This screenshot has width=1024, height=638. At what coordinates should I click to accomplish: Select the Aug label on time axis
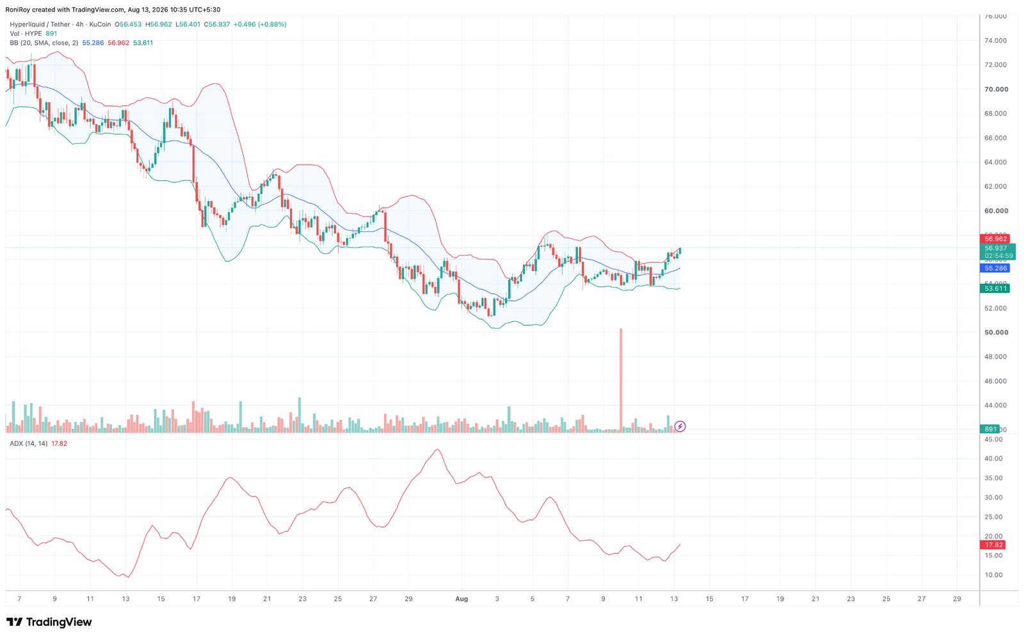click(461, 599)
